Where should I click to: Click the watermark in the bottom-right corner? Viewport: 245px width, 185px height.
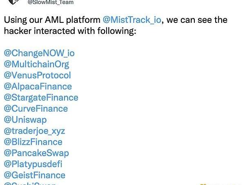tap(223, 183)
